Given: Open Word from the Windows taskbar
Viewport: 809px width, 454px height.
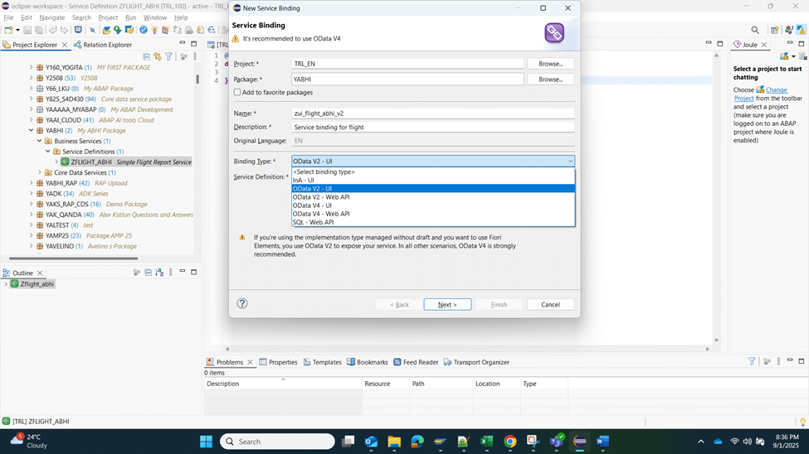Looking at the screenshot, I should (602, 442).
